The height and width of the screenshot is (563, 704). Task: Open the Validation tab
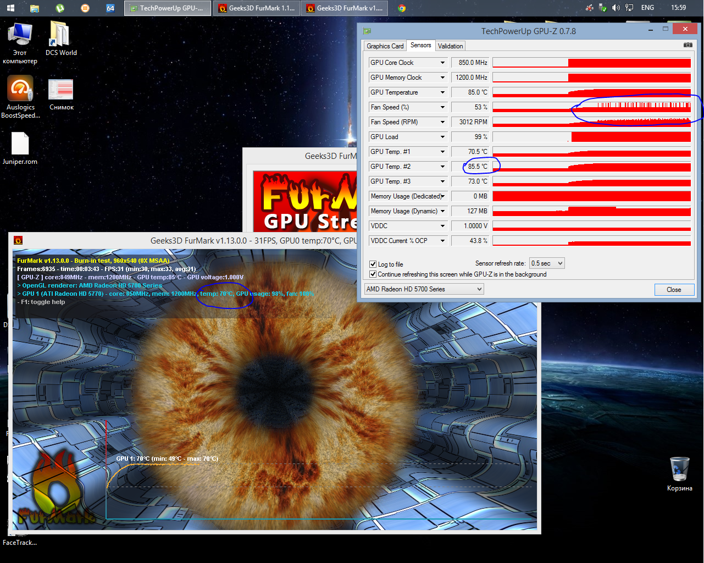pos(451,46)
